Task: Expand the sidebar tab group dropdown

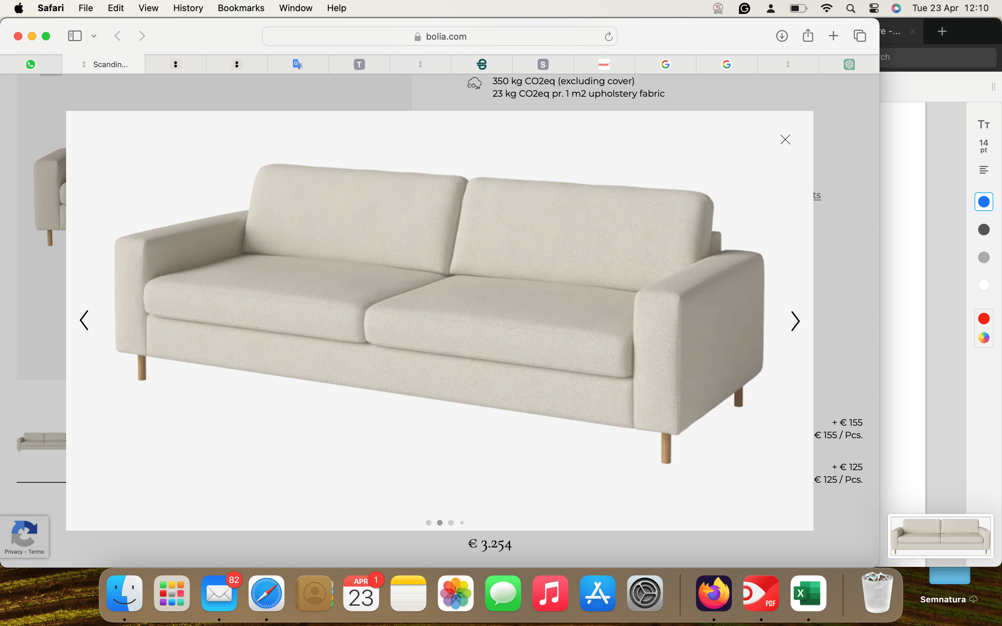Action: (x=94, y=36)
